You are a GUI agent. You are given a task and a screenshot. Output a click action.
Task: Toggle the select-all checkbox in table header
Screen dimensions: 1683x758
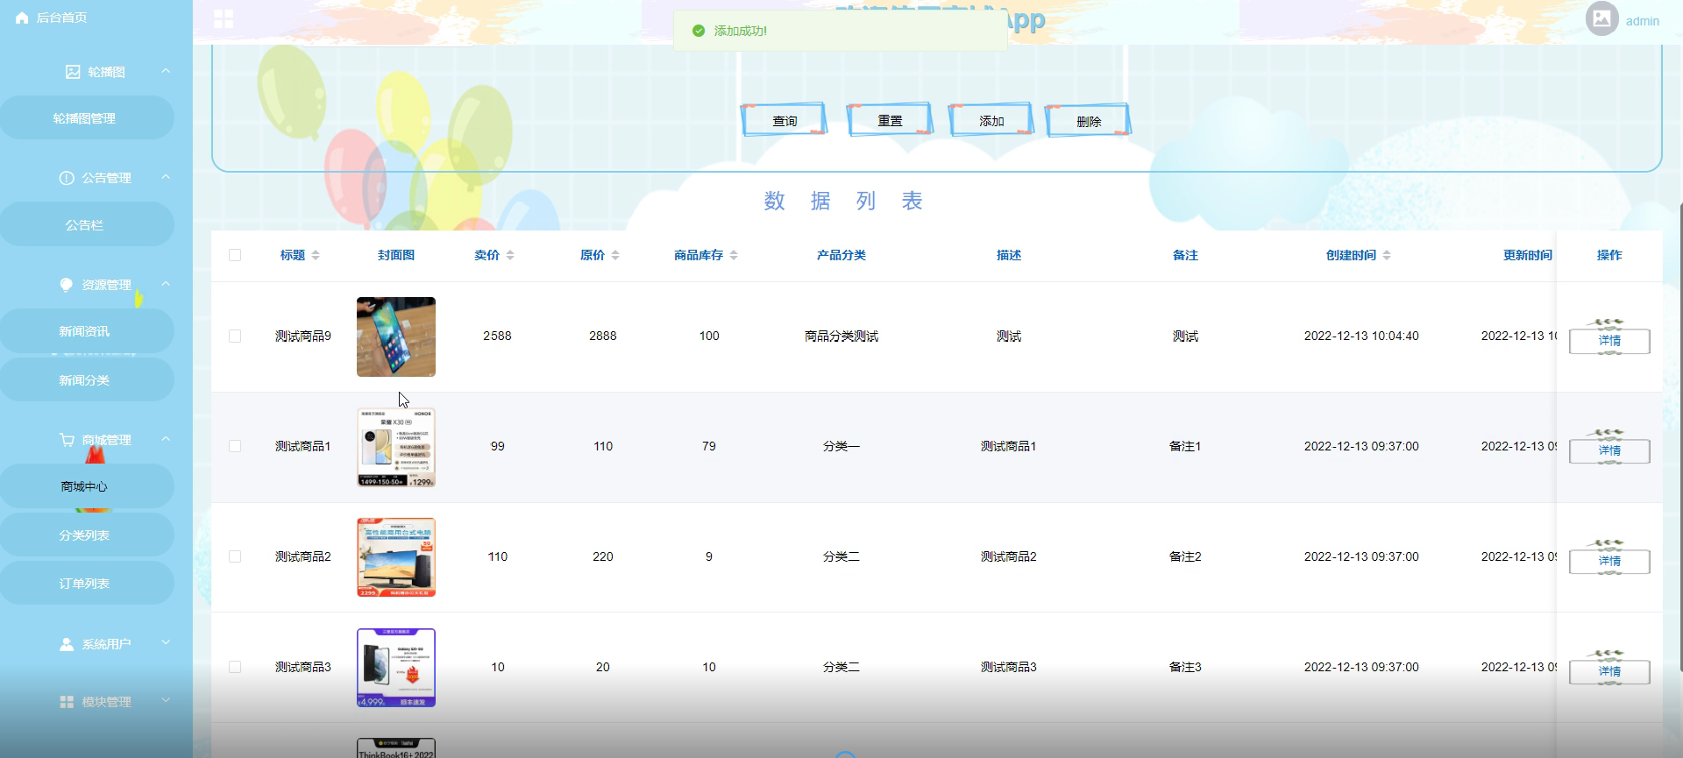pos(235,255)
